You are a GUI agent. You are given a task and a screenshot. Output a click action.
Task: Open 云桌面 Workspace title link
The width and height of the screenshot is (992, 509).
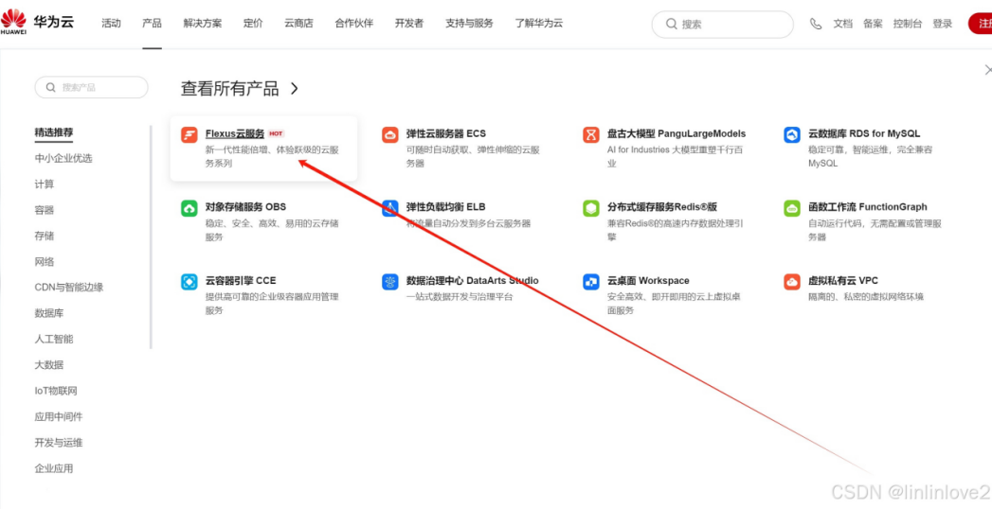(x=648, y=281)
